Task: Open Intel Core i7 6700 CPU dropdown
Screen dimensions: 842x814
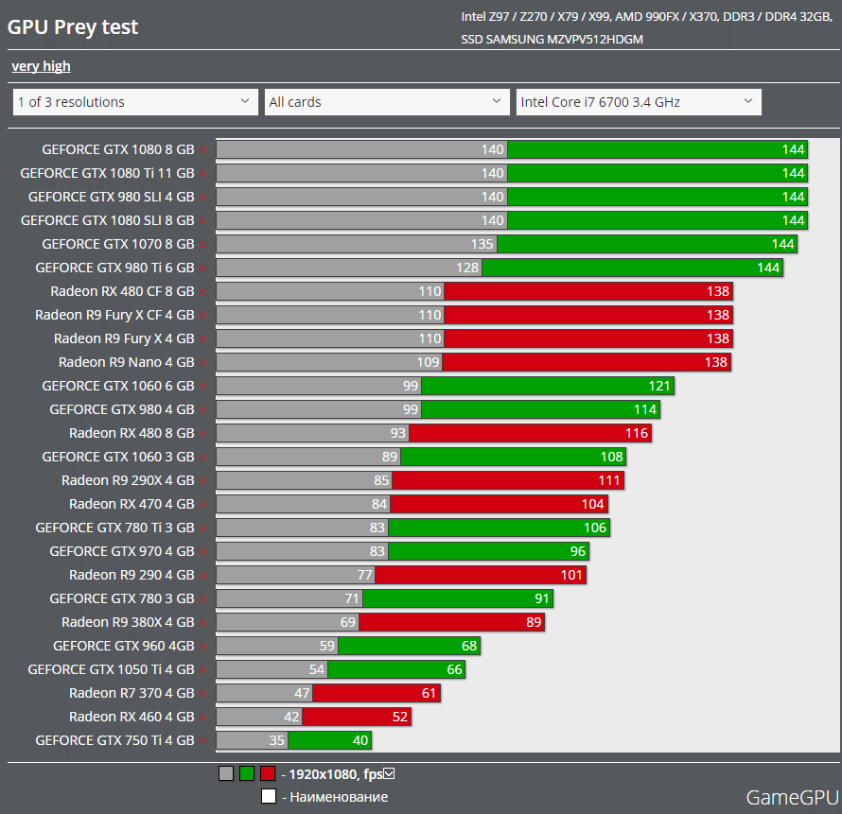Action: (x=639, y=102)
